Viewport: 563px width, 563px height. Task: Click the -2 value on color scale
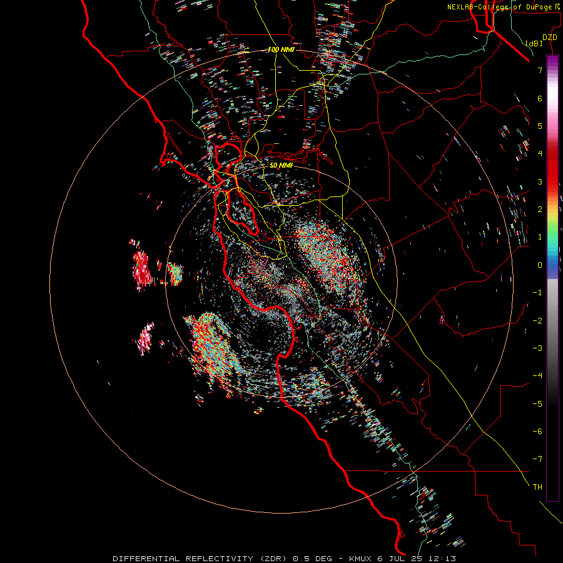click(x=537, y=321)
